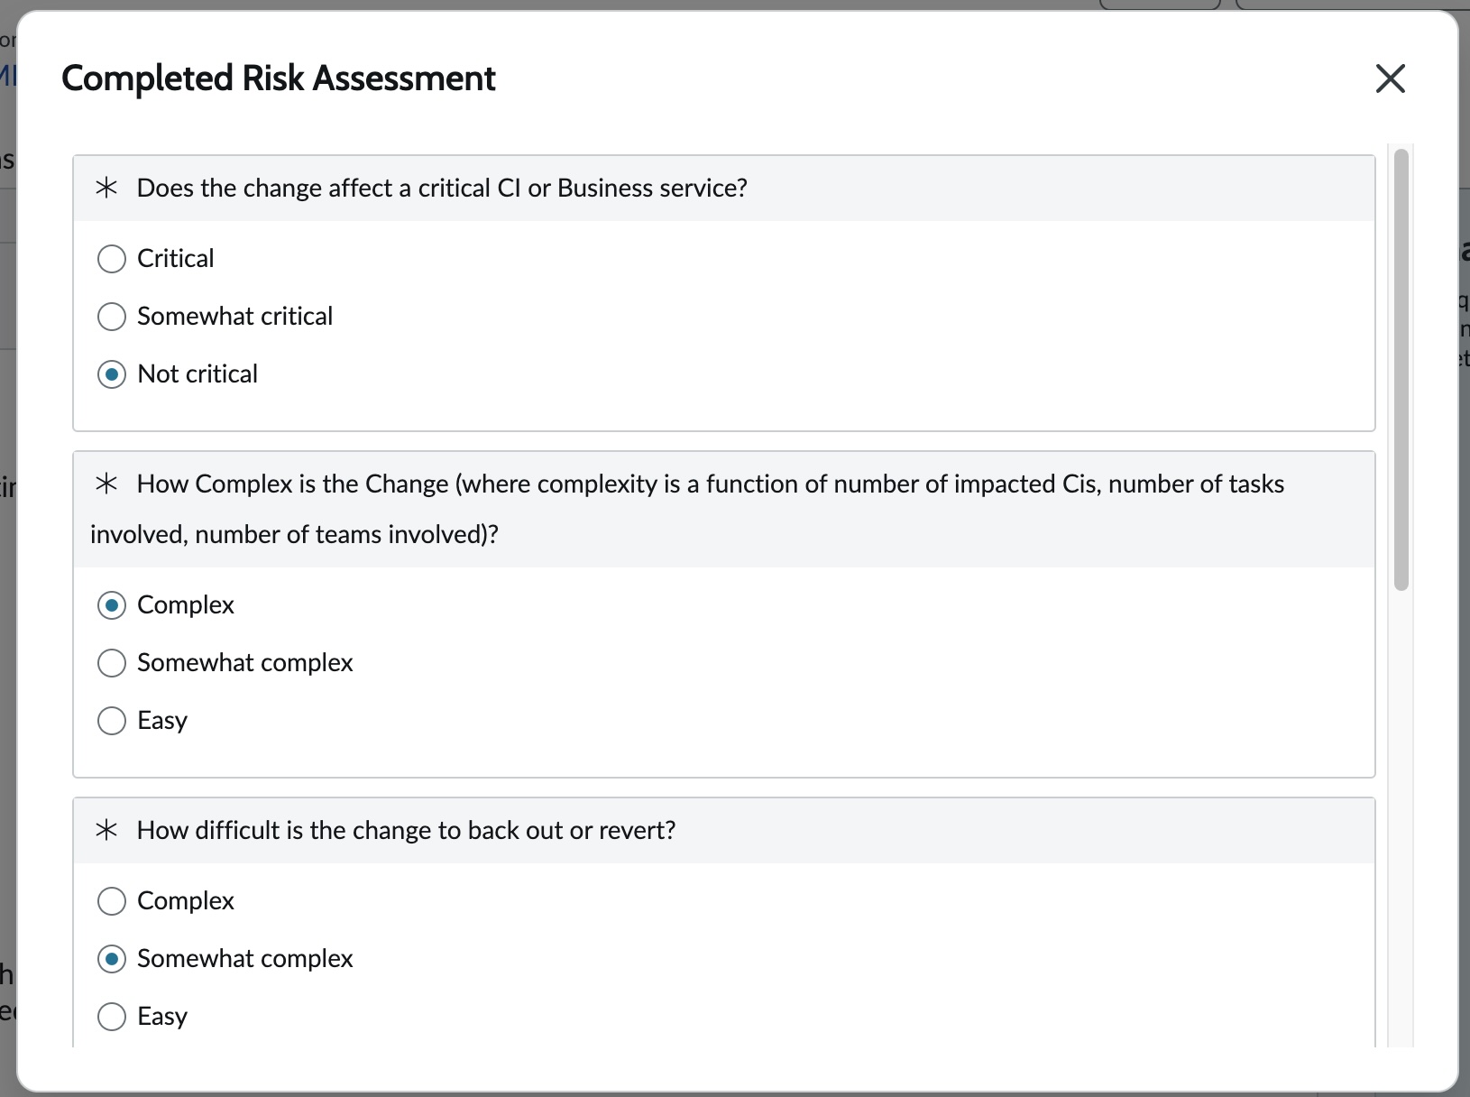Select the Not critical radio button
This screenshot has width=1470, height=1097.
(111, 374)
